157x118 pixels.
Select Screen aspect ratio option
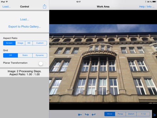pyautogui.click(x=9, y=43)
